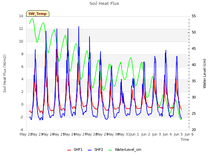Click the Soil Heat Flux (W/m2) axis label
This screenshot has height=156, width=209.
click(5, 73)
